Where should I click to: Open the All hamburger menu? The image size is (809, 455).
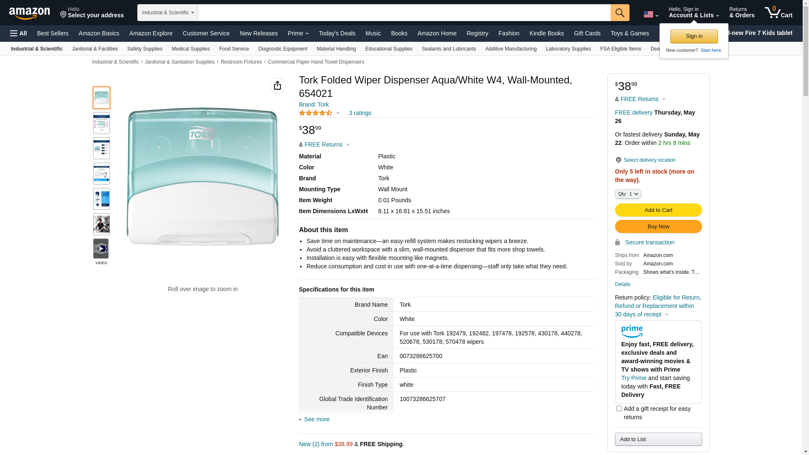(19, 33)
